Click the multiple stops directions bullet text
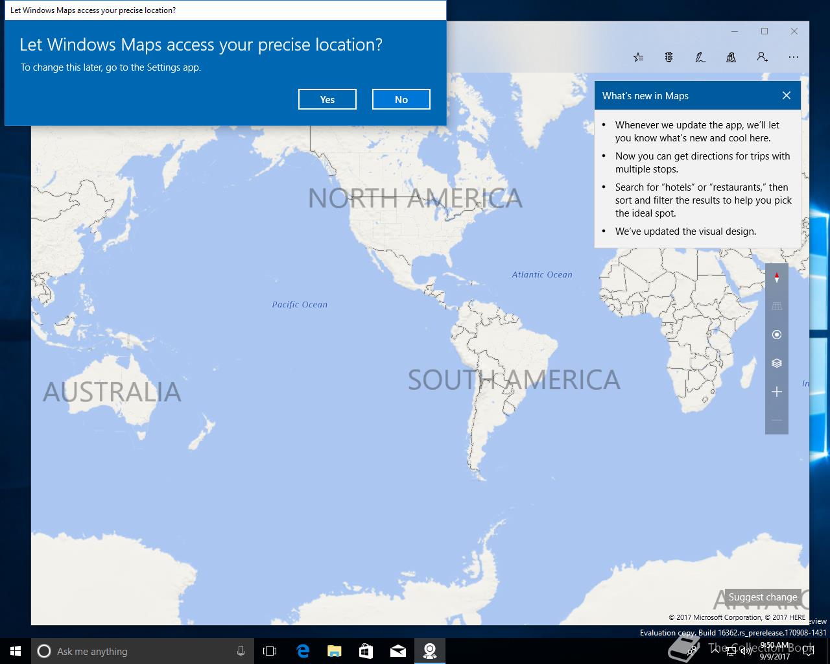This screenshot has height=664, width=830. 702,163
